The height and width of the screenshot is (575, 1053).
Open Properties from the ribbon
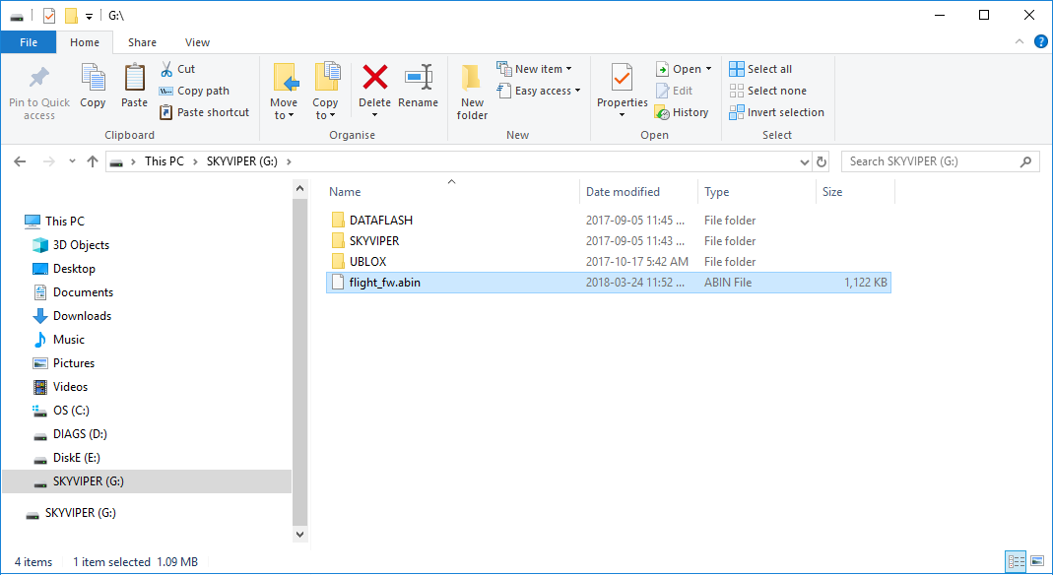tap(622, 79)
